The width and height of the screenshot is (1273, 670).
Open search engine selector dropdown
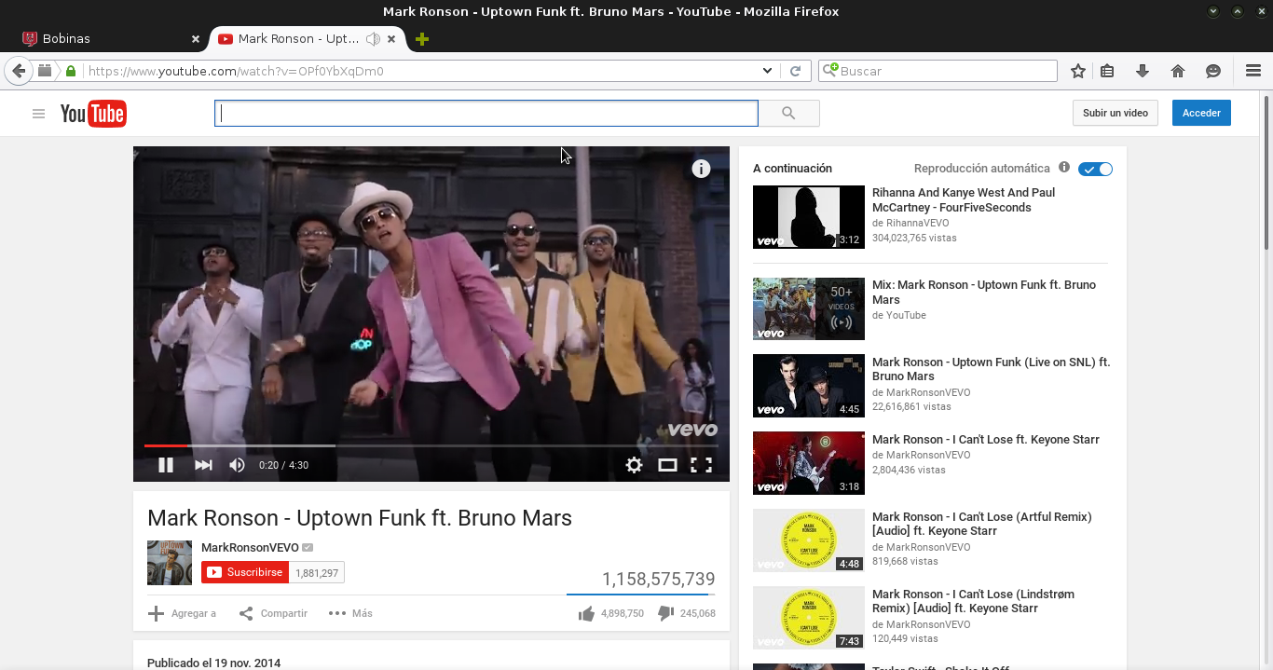pyautogui.click(x=829, y=71)
